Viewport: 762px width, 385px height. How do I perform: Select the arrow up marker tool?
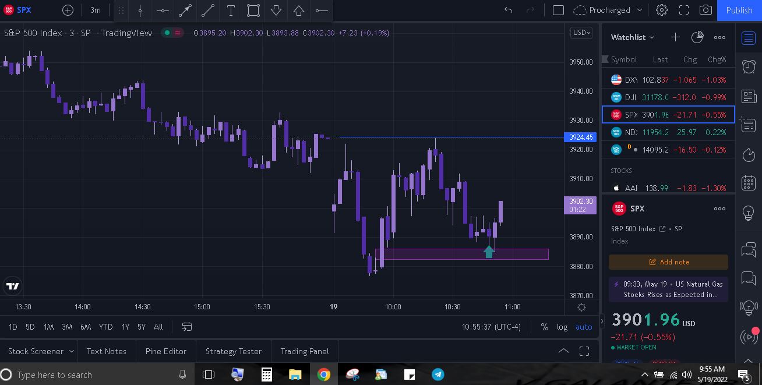(x=299, y=10)
